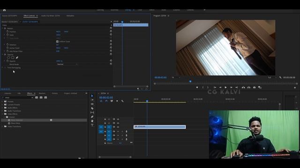Open Comparison View in Program monitor
This screenshot has height=168, width=300.
point(260,87)
